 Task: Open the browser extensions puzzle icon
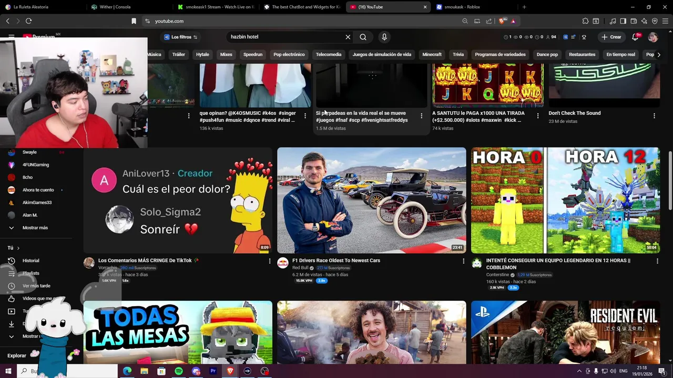[x=585, y=21]
